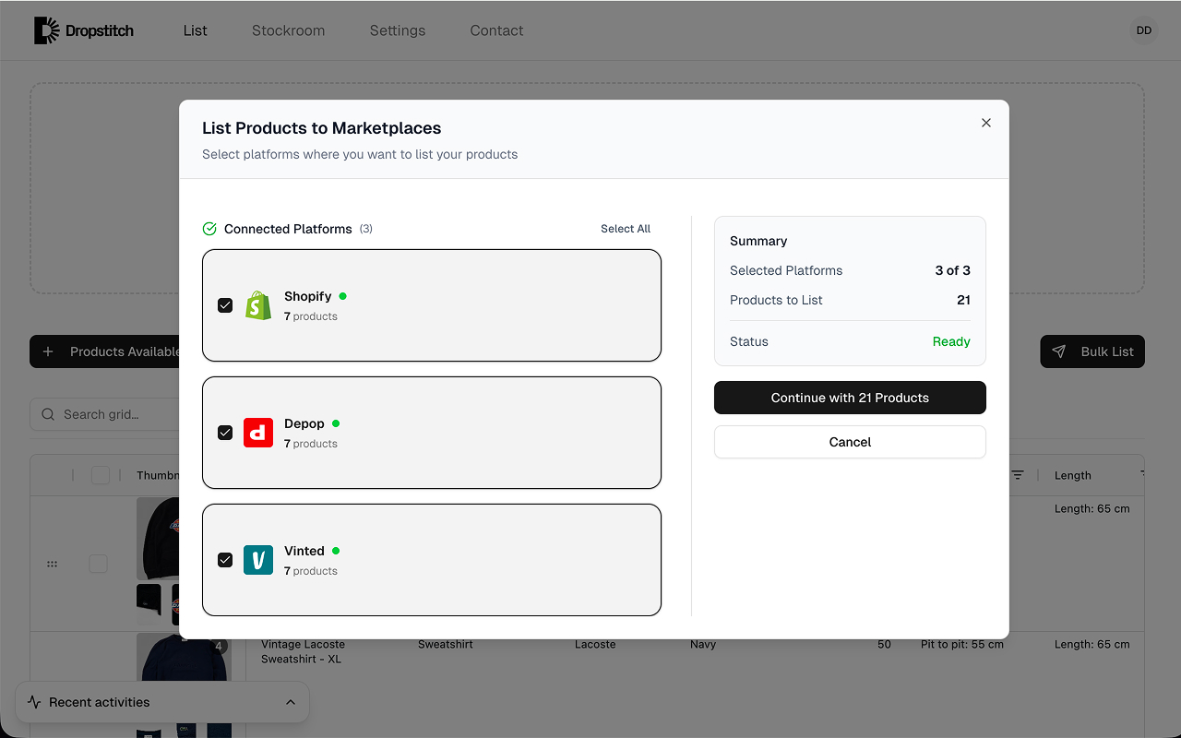The height and width of the screenshot is (738, 1181).
Task: Select the Vinted platform card
Action: click(432, 560)
